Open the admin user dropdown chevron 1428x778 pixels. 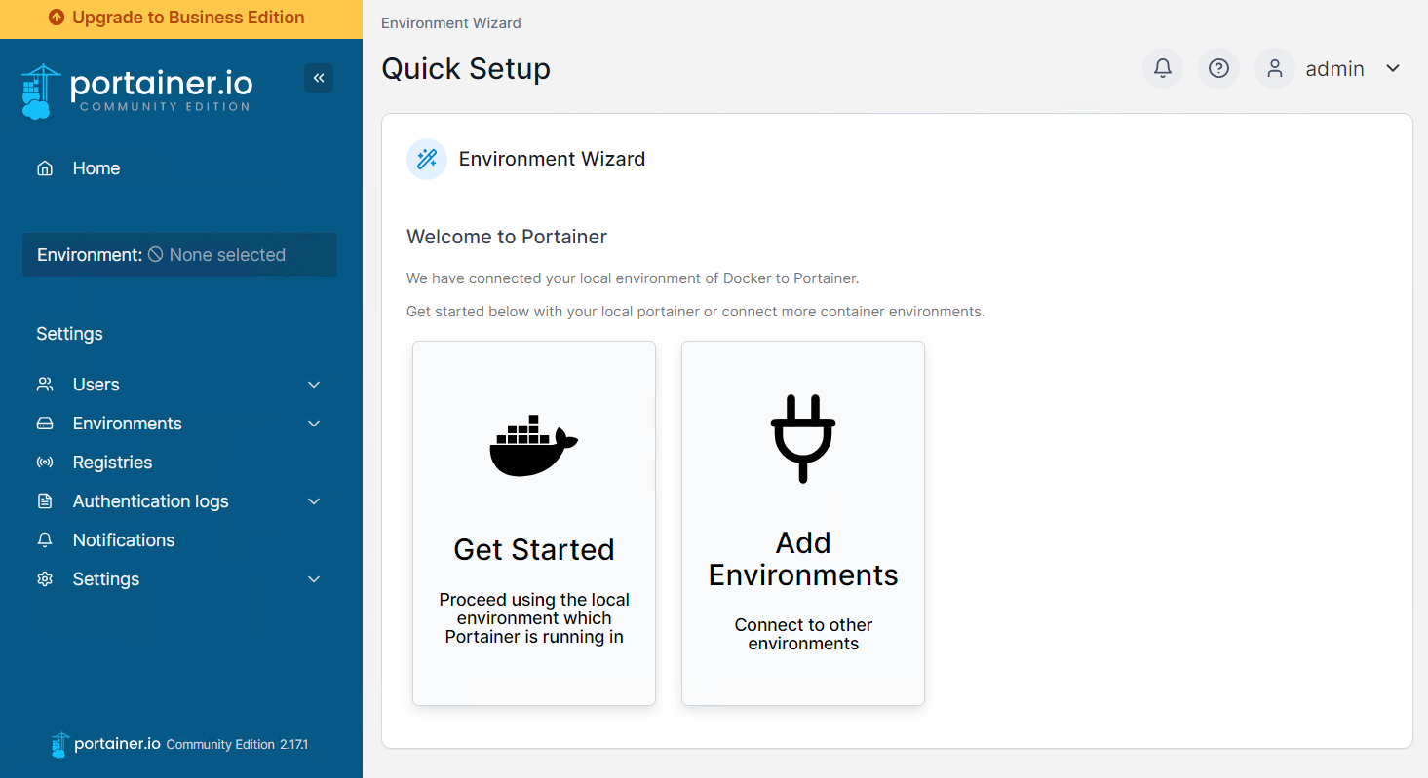pos(1393,68)
